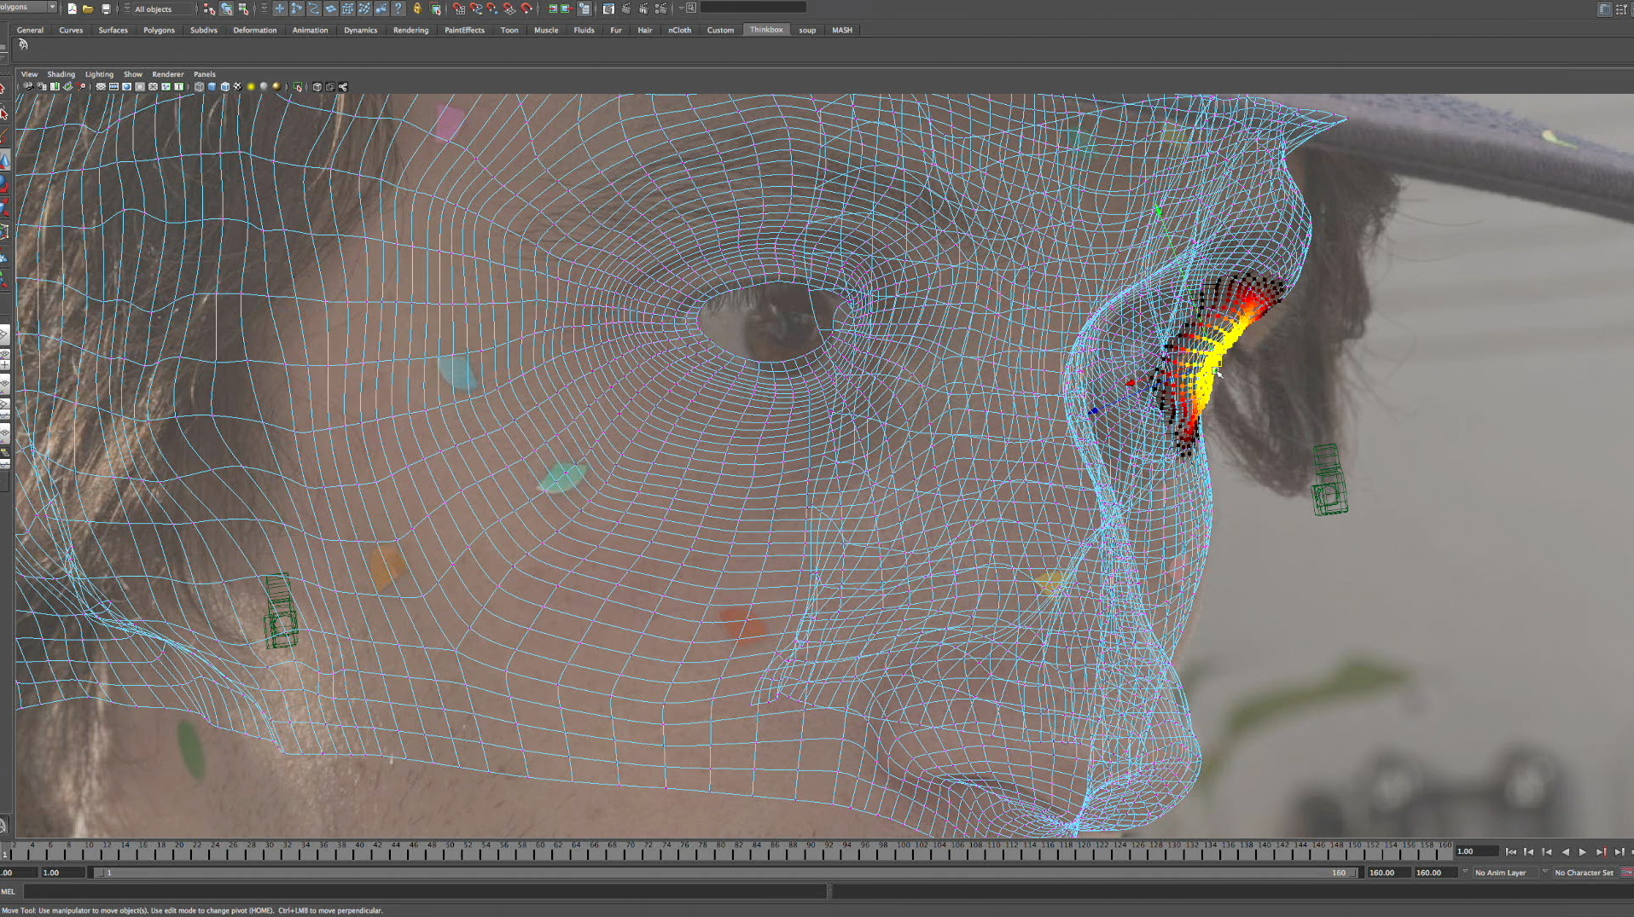Enable use all lights yellow sphere icon
Viewport: 1634px width, 917px height.
(251, 87)
